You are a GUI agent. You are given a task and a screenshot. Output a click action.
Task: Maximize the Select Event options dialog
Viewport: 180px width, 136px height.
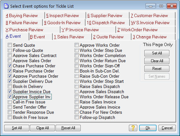(161, 6)
